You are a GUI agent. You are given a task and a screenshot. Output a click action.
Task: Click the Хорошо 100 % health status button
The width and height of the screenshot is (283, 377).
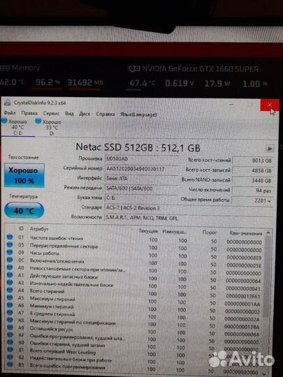click(x=24, y=175)
